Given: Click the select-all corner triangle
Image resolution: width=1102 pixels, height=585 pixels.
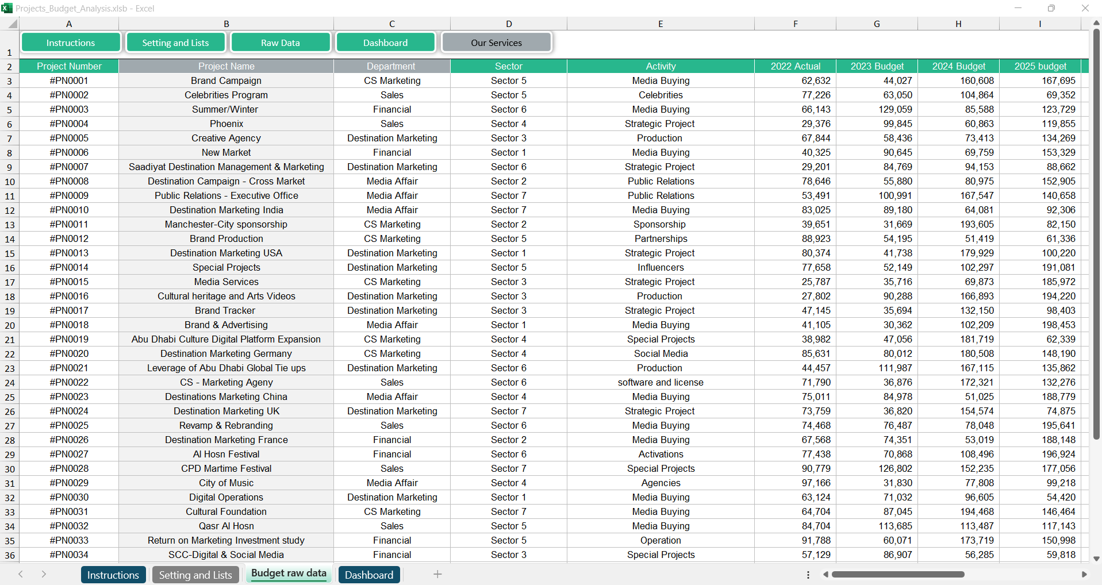Looking at the screenshot, I should point(11,24).
